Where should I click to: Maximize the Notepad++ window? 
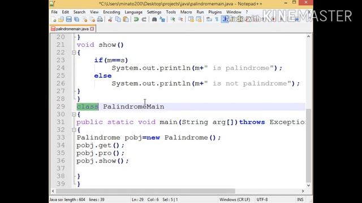coord(294,3)
